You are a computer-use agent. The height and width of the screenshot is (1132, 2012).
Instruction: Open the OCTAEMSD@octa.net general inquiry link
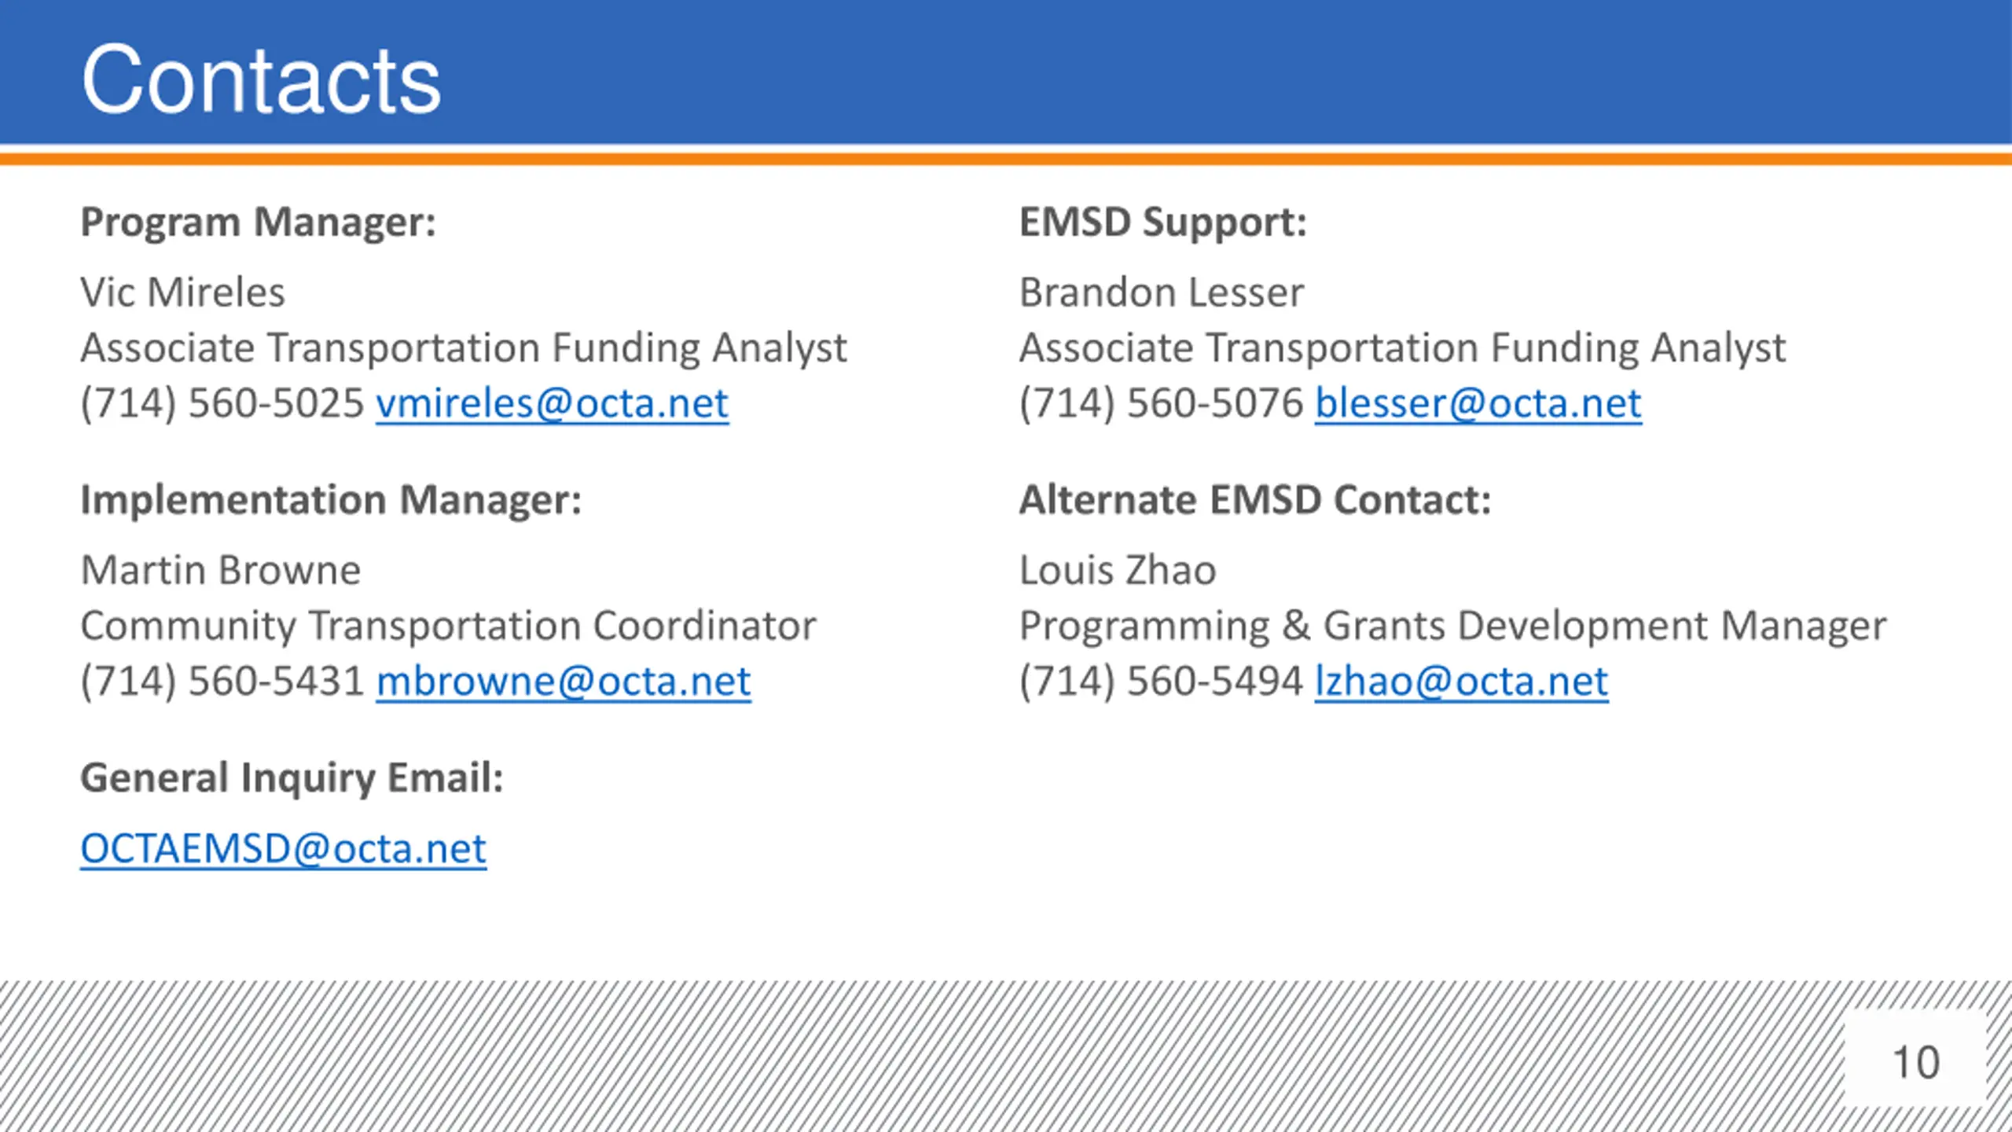[284, 849]
